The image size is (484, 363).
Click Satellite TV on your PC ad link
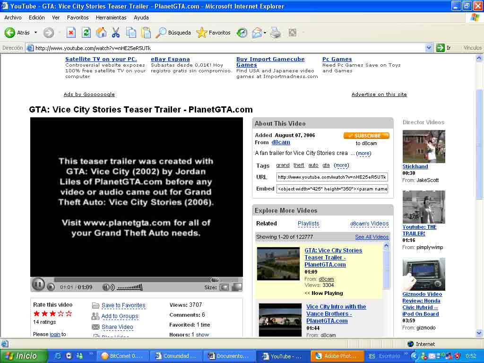pos(101,59)
